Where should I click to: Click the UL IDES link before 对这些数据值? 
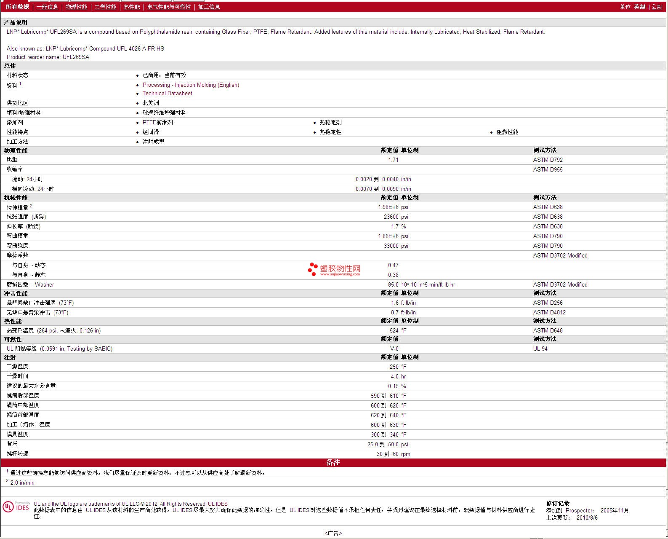pyautogui.click(x=299, y=510)
